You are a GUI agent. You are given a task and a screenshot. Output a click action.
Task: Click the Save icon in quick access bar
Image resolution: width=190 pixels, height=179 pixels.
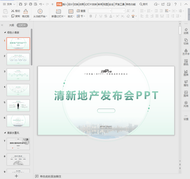[x=20, y=4]
